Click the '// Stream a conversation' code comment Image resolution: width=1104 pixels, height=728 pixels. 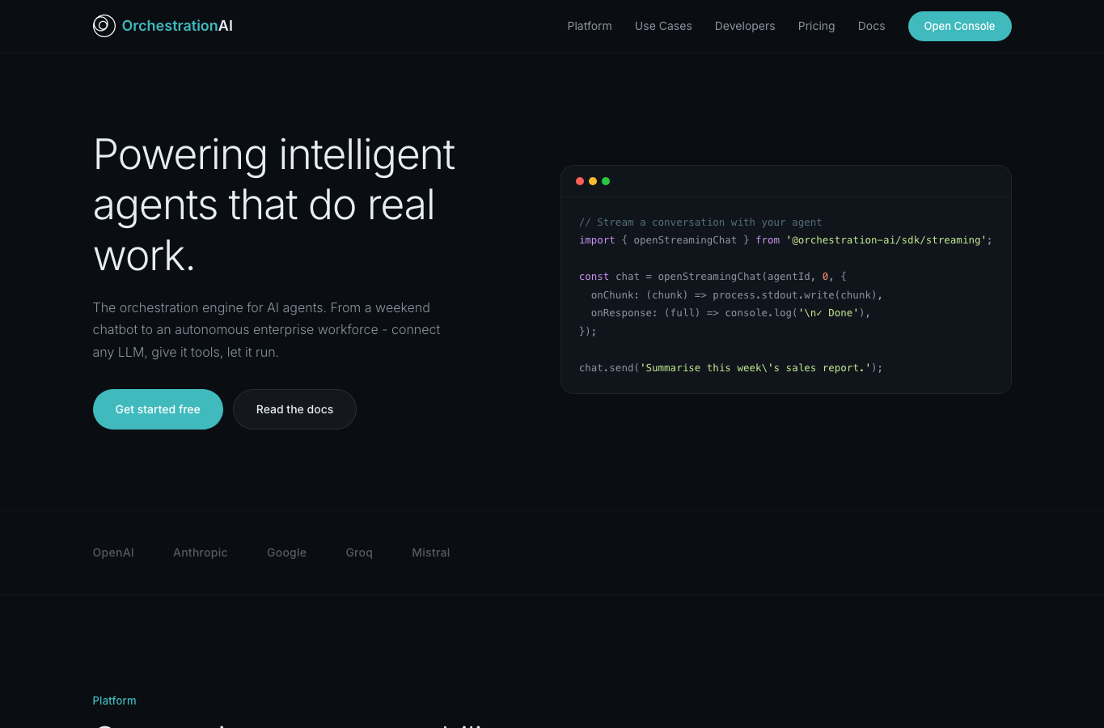point(700,222)
